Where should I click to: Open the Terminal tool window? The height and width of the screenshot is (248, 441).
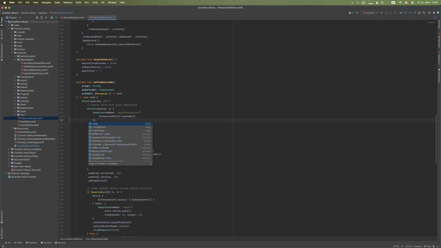pyautogui.click(x=46, y=243)
